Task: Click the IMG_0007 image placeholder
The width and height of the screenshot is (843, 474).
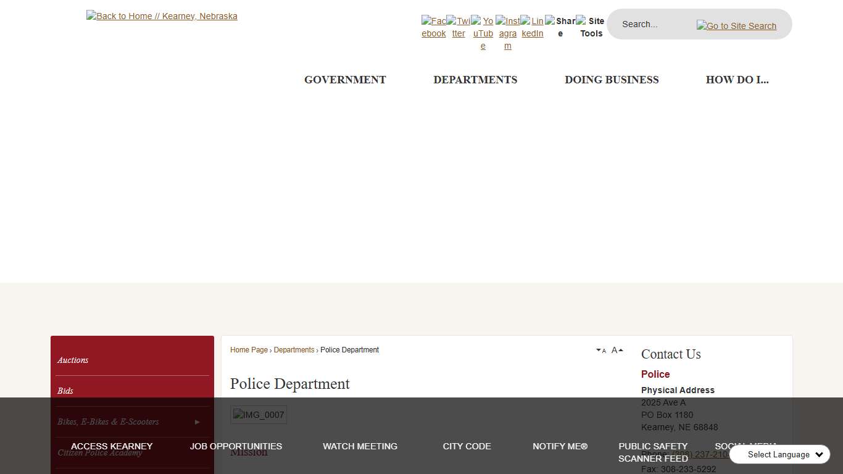Action: [259, 414]
